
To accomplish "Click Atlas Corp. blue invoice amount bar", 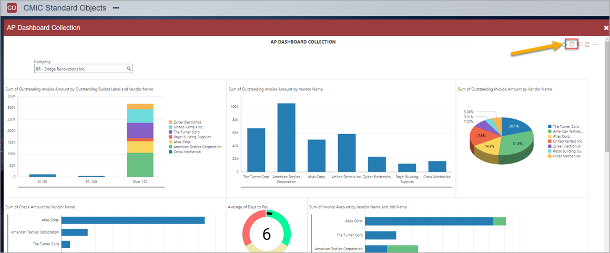I will coord(429,221).
